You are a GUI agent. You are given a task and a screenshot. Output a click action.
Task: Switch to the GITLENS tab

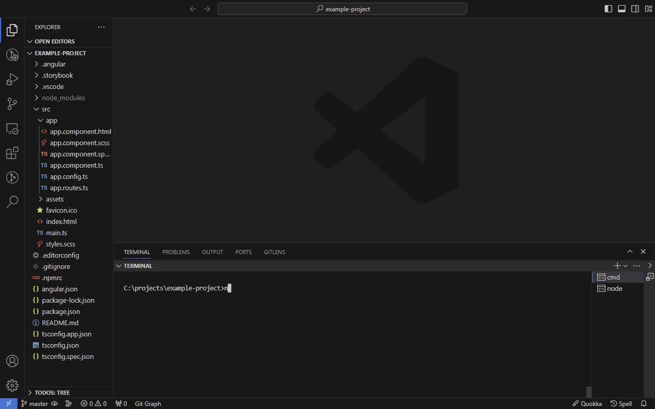[x=274, y=252]
